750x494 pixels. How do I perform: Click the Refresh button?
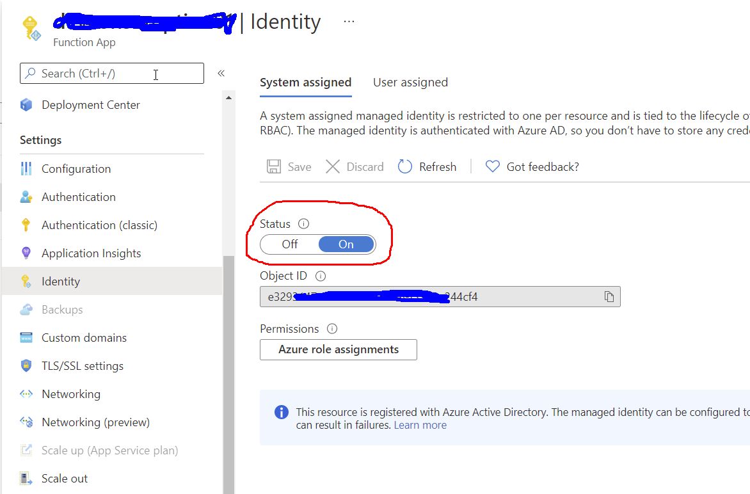(x=427, y=166)
